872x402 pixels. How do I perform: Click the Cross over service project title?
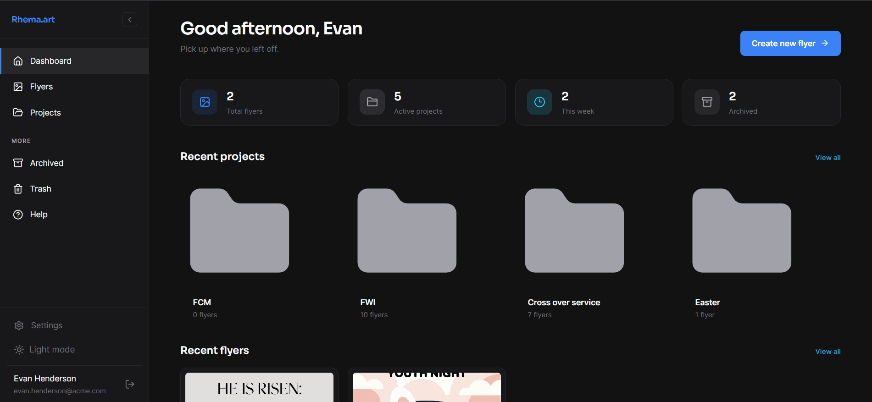point(564,303)
